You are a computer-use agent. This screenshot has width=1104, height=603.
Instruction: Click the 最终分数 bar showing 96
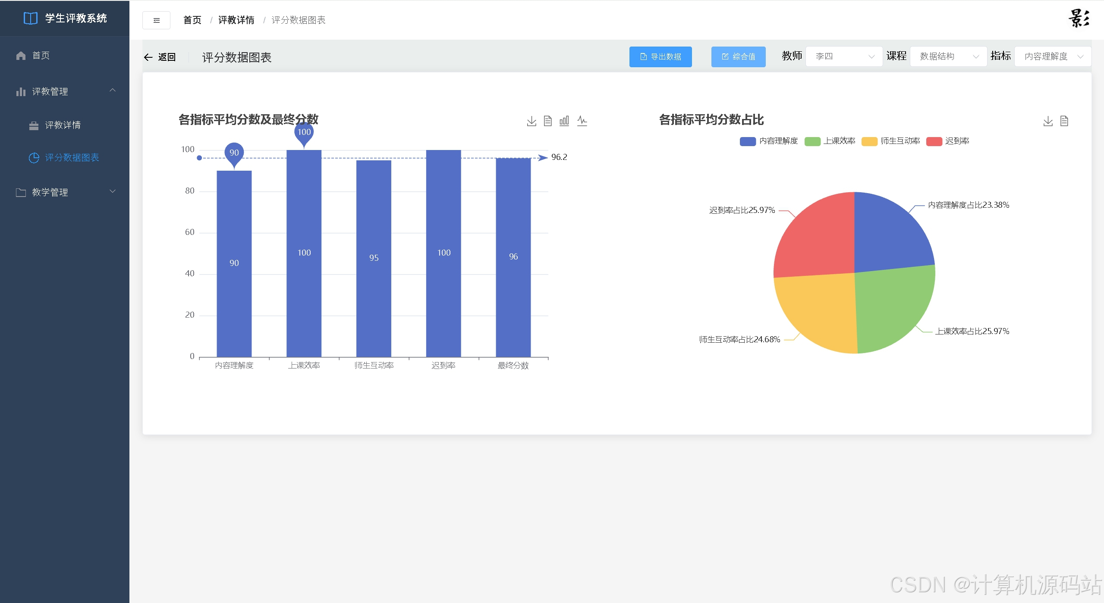[513, 258]
